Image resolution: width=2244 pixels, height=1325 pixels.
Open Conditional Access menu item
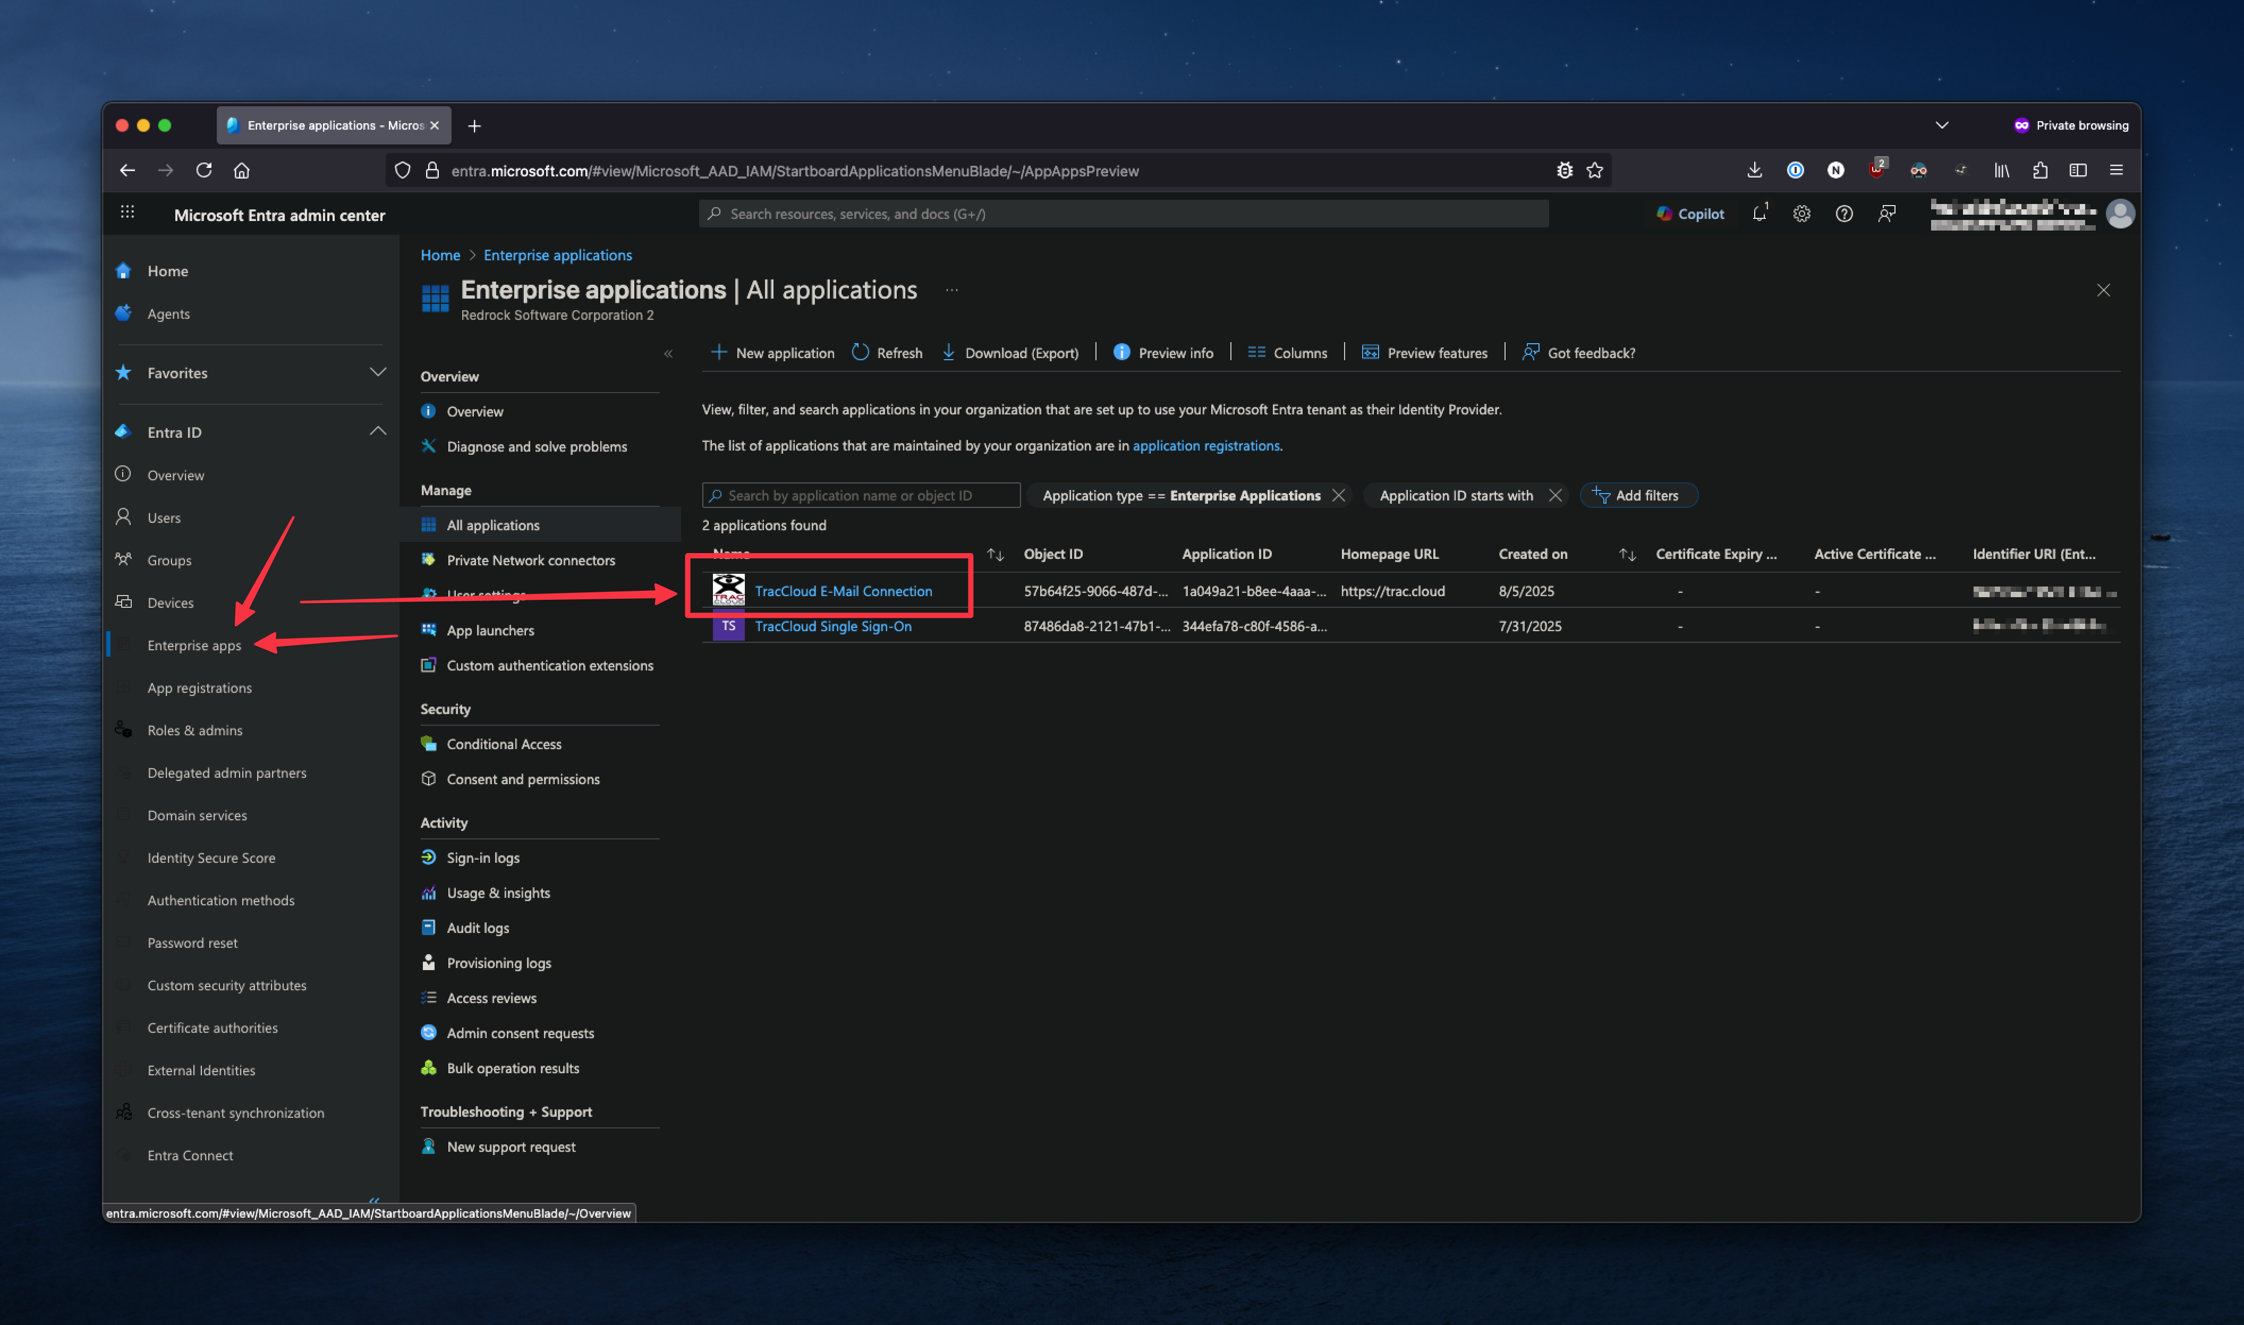coord(504,744)
